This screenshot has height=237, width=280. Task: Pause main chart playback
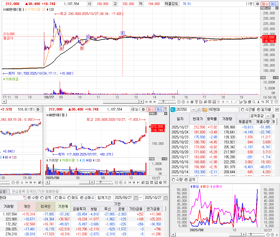tap(150, 102)
